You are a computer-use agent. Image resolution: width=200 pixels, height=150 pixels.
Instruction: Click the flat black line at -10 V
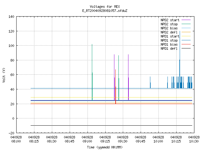point(111,126)
